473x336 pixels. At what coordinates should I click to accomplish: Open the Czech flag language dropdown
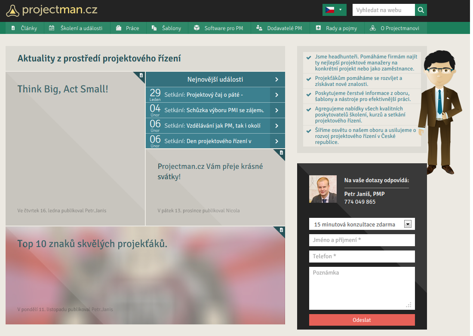click(334, 10)
